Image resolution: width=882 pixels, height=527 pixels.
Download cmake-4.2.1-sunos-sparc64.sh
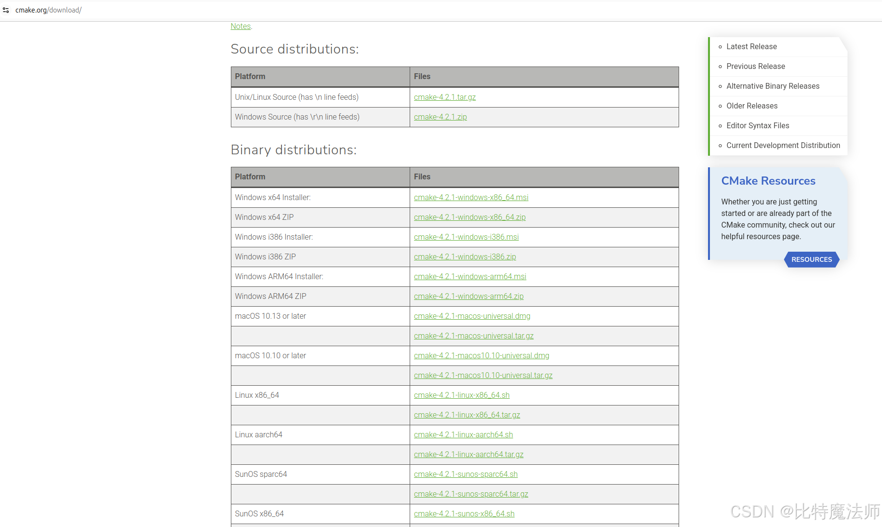pos(466,474)
